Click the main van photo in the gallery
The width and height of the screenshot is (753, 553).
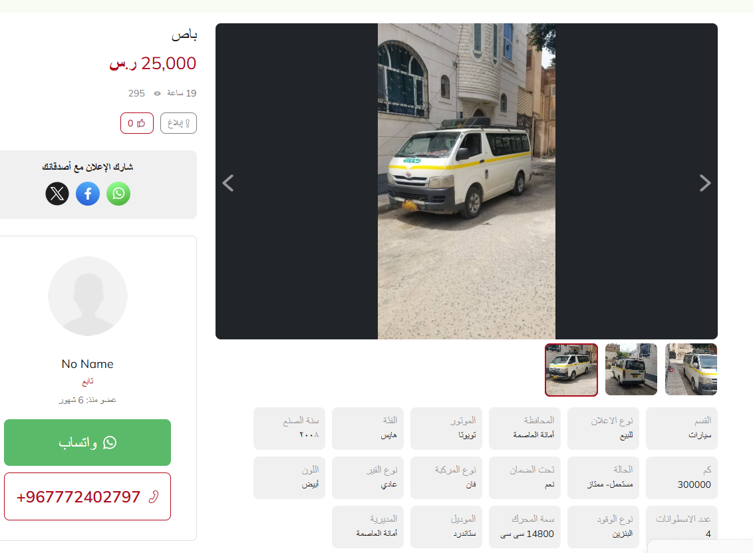tap(466, 181)
